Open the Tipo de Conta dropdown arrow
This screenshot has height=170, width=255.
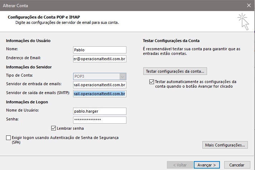click(x=122, y=76)
